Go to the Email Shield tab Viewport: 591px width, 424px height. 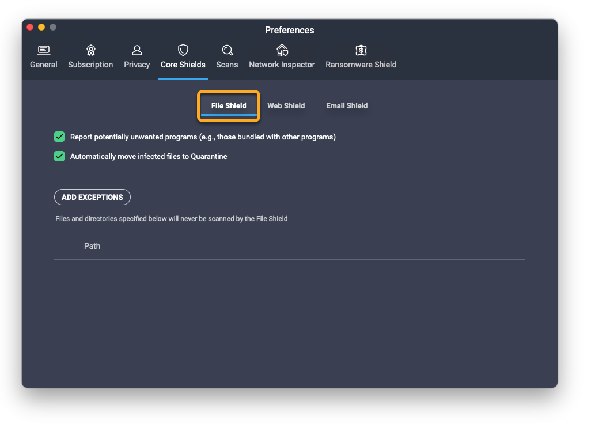(x=347, y=105)
